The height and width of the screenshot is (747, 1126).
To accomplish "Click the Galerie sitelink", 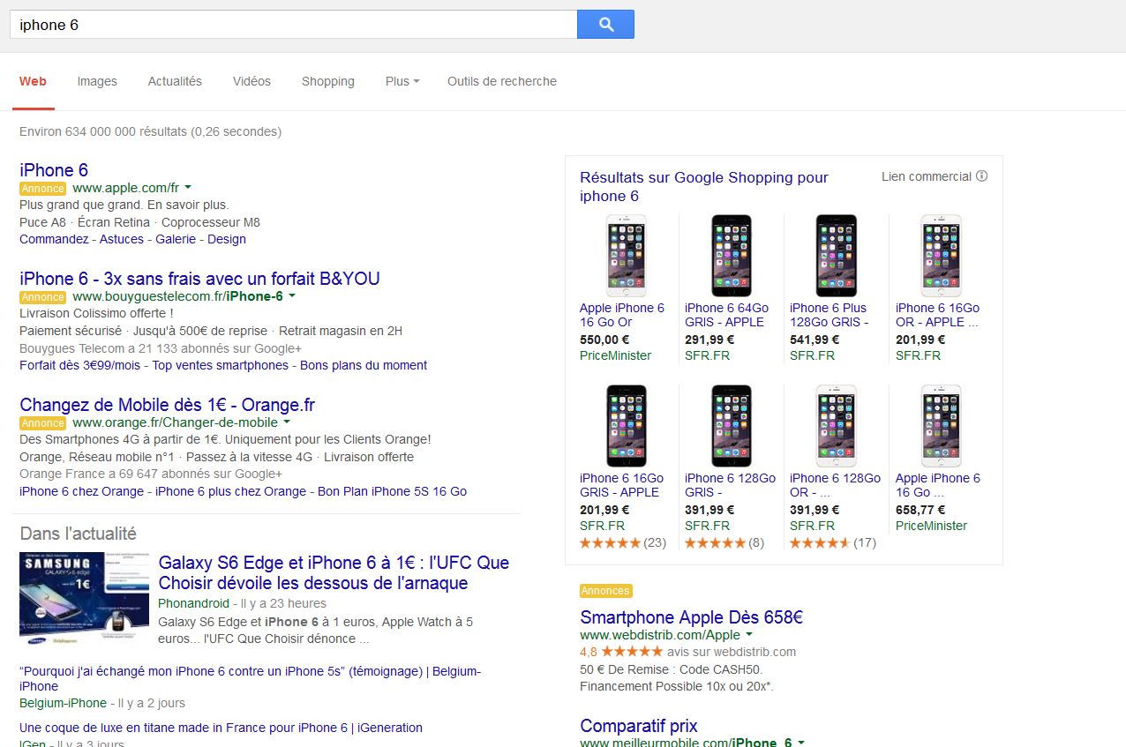I will pyautogui.click(x=176, y=239).
